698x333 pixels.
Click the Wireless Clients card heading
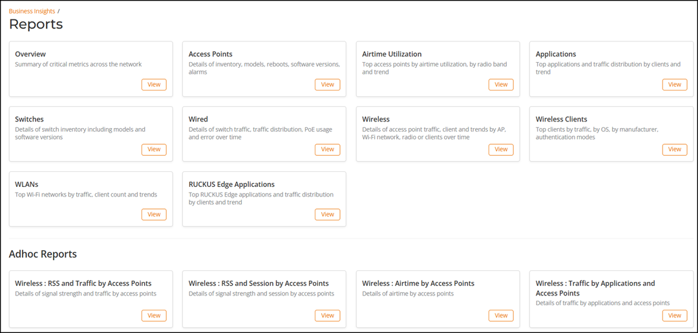coord(561,119)
